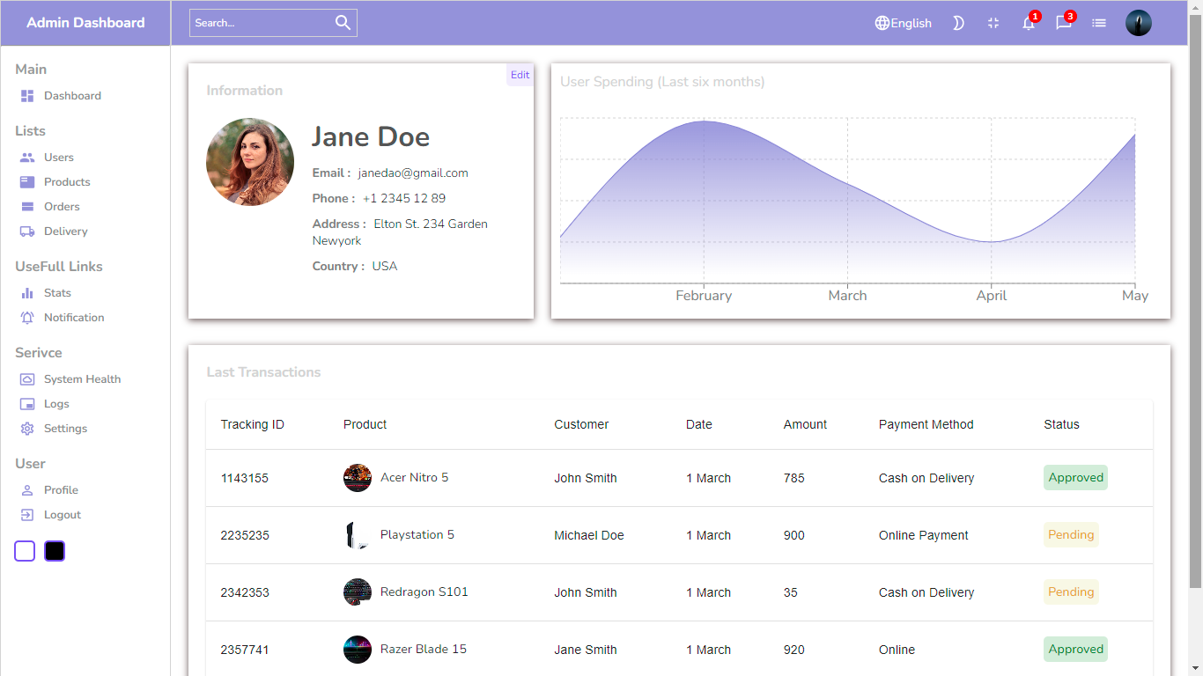Open the Stats page
Image resolution: width=1203 pixels, height=676 pixels.
point(59,292)
